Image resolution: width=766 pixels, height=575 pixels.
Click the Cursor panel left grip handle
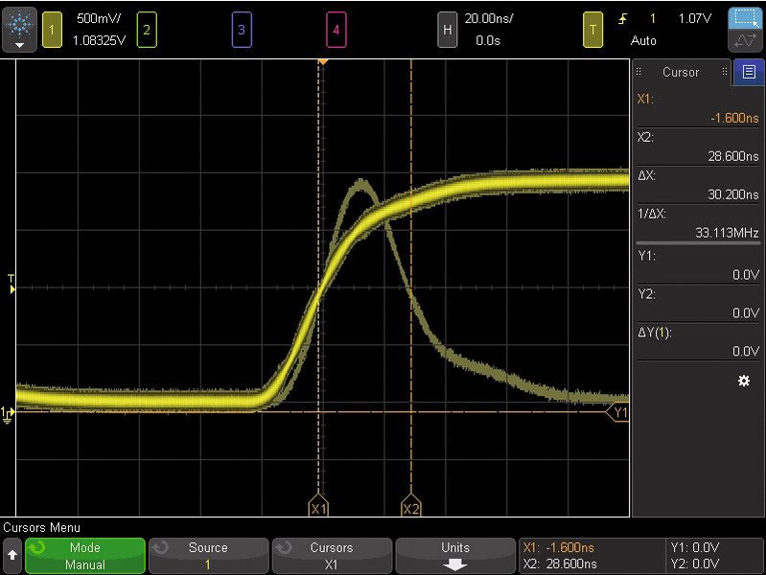638,72
